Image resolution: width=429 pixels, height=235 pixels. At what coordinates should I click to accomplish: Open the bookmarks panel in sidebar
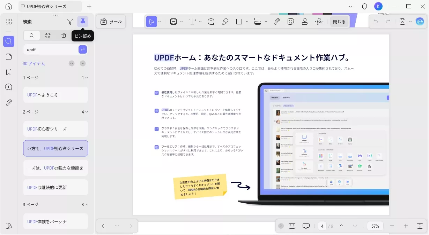coord(9,72)
